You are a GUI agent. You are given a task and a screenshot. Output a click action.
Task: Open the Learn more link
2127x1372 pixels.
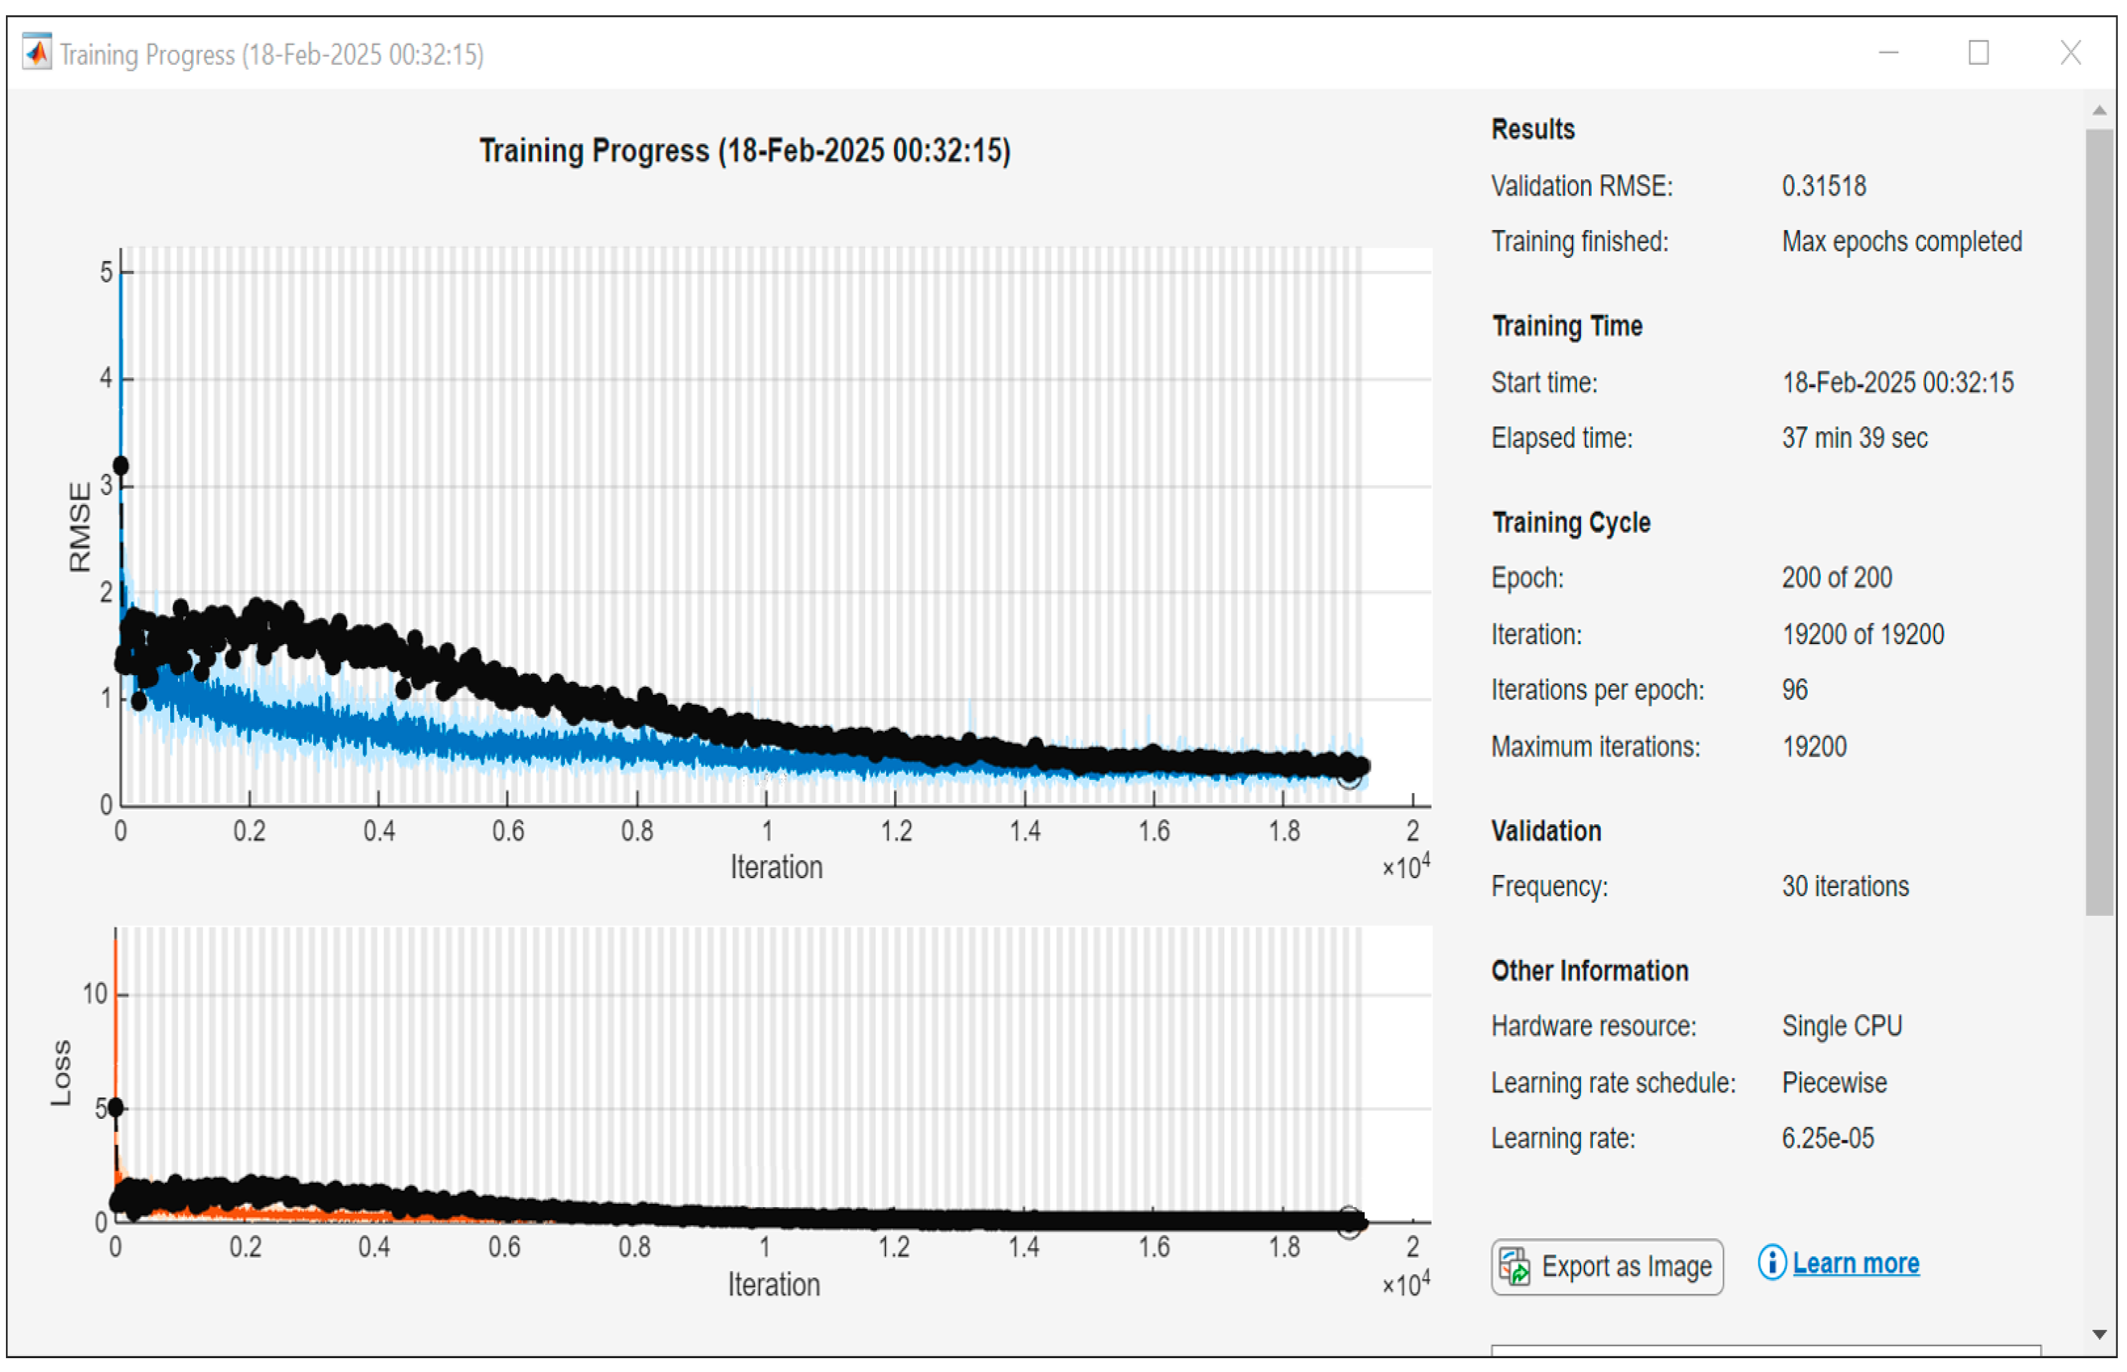tap(1855, 1263)
